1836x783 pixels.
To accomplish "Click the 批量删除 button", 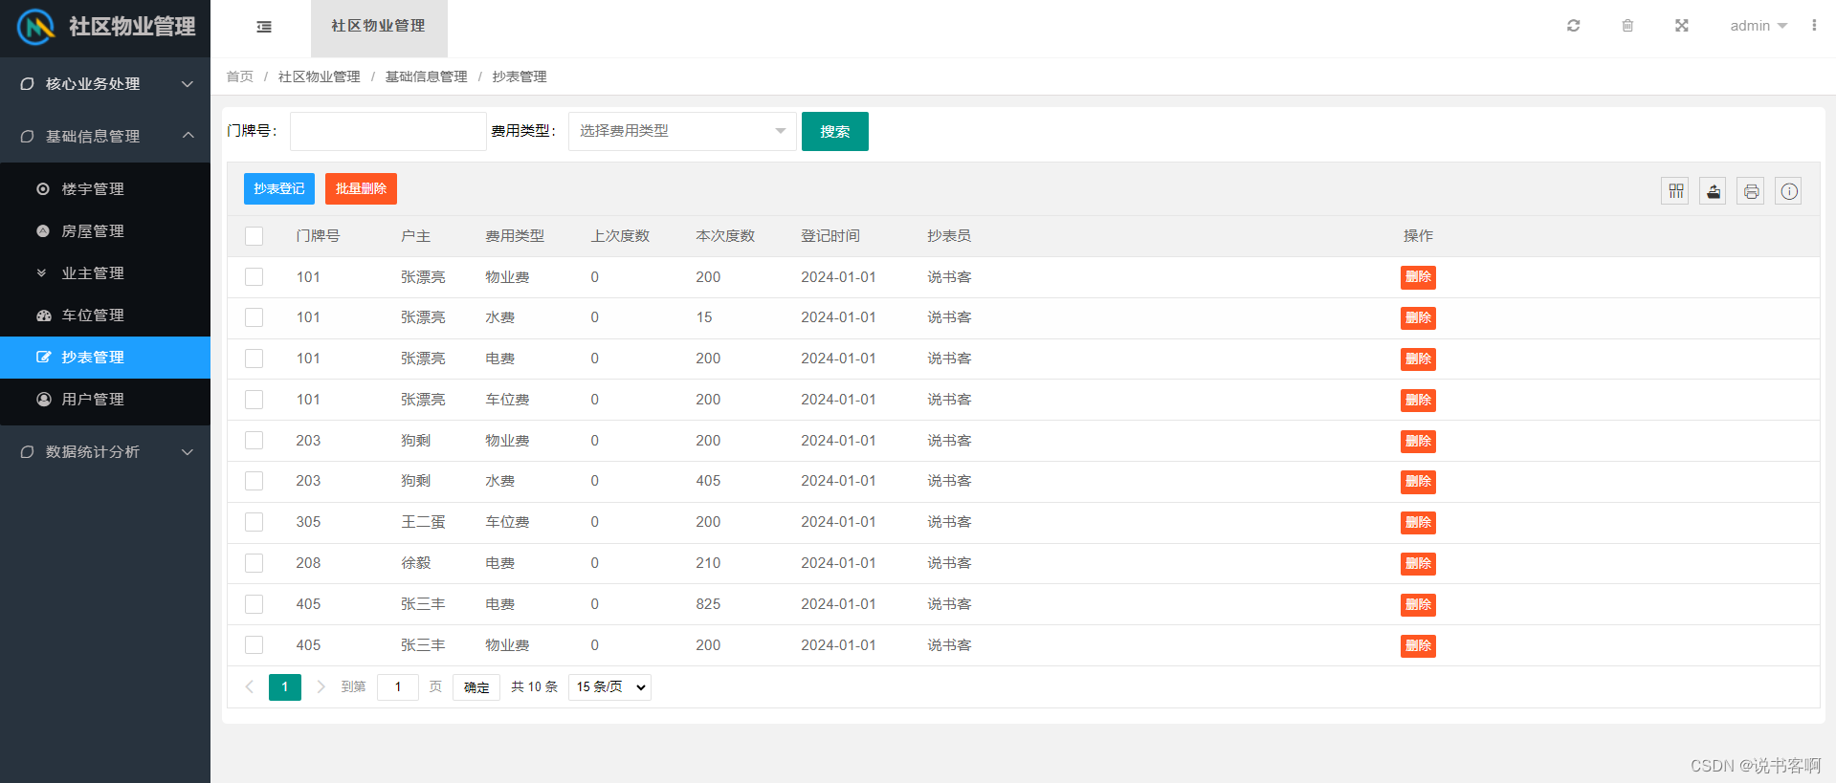I will 361,189.
